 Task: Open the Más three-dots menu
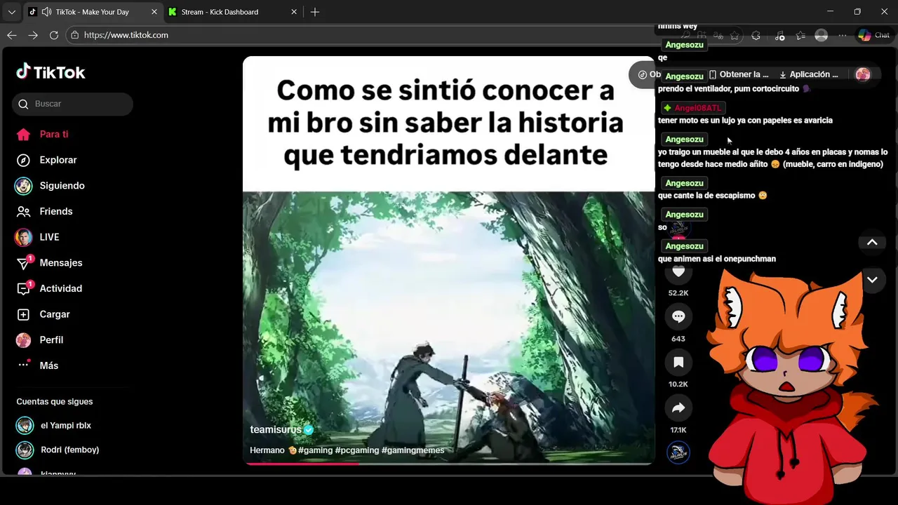tap(24, 365)
